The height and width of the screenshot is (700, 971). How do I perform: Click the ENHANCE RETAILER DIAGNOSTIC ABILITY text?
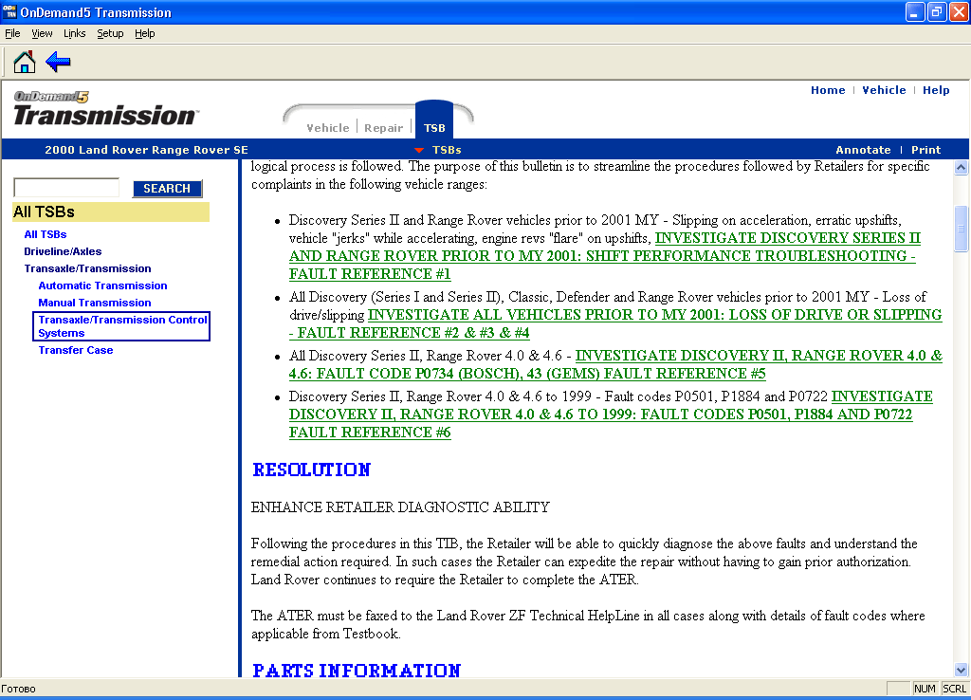[400, 507]
